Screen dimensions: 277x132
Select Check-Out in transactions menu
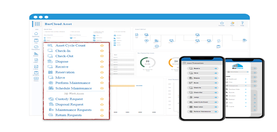coord(64,56)
